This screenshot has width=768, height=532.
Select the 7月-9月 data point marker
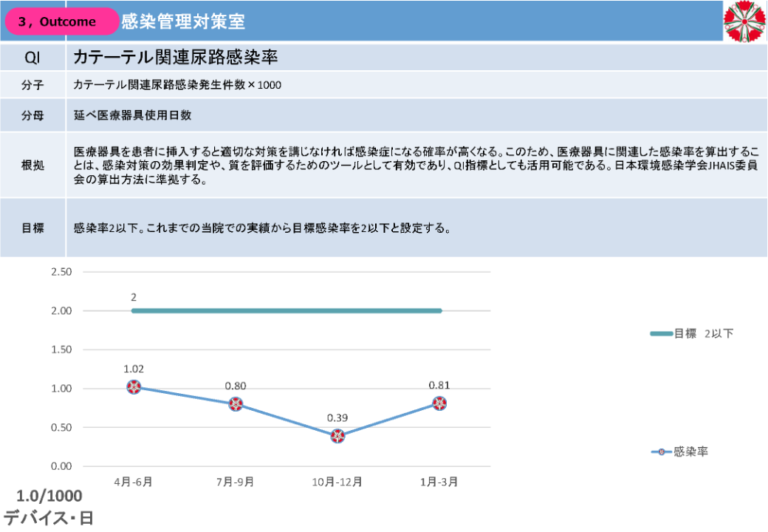click(236, 404)
